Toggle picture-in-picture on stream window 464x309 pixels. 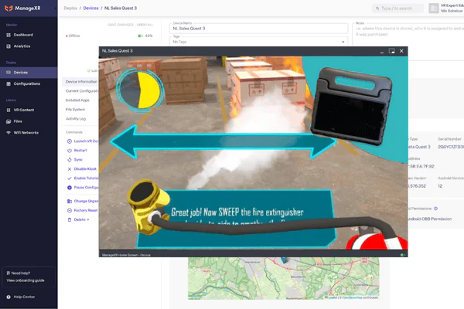coord(392,51)
